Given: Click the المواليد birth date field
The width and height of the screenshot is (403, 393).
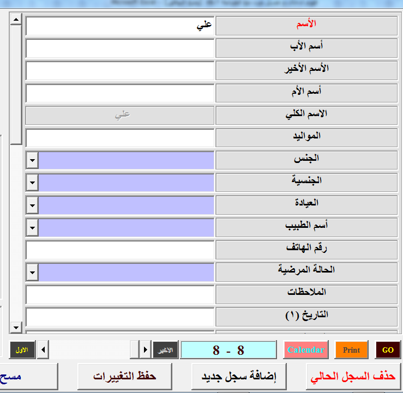Looking at the screenshot, I should pos(120,138).
